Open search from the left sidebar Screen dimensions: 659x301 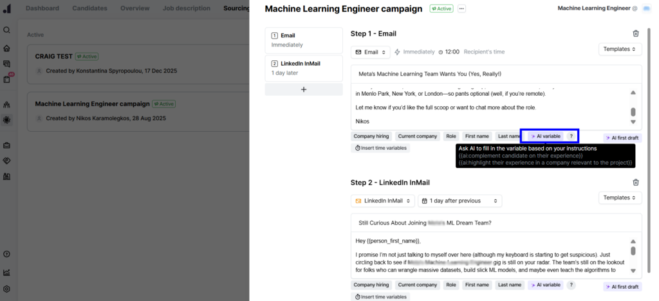tap(6, 30)
